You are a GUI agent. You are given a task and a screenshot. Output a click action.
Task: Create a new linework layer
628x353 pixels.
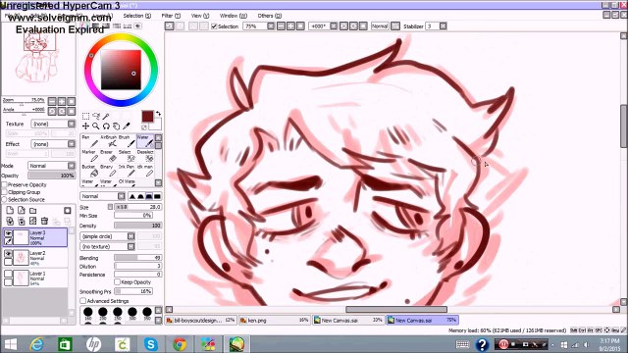click(22, 211)
